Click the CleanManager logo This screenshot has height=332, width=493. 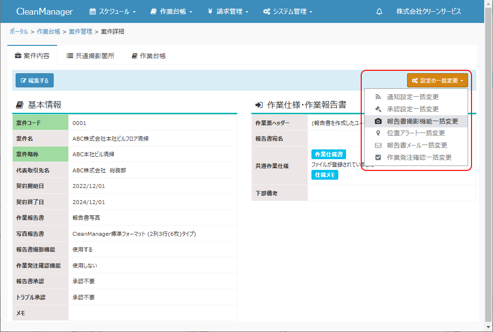[44, 12]
